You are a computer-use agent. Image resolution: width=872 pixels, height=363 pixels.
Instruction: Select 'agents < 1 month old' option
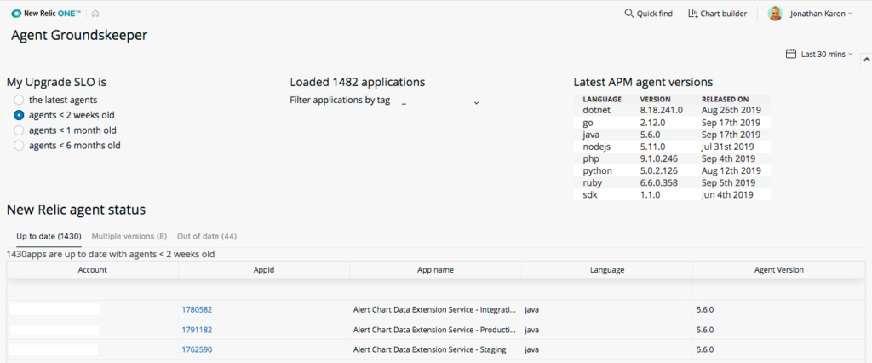pyautogui.click(x=19, y=130)
